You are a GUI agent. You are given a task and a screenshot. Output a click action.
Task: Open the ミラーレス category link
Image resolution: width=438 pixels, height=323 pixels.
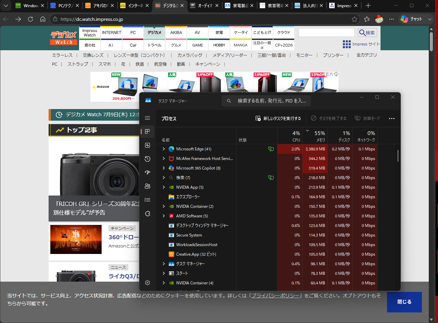click(x=62, y=55)
